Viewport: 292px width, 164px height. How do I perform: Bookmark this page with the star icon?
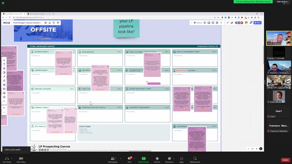(218, 18)
